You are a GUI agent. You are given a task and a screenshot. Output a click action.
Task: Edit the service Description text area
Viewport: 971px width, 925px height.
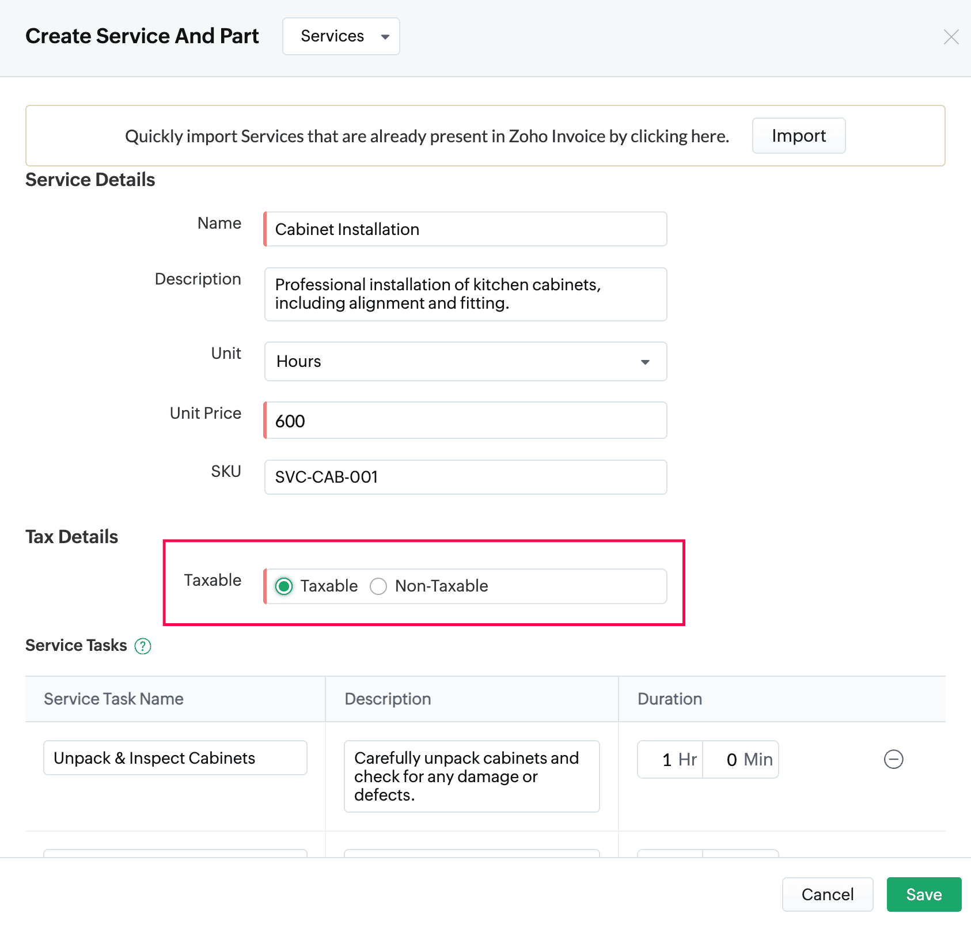tap(465, 294)
